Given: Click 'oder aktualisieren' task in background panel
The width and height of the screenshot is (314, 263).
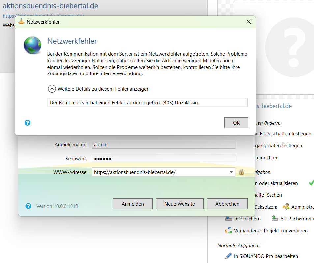Looking at the screenshot, I should click(276, 183).
